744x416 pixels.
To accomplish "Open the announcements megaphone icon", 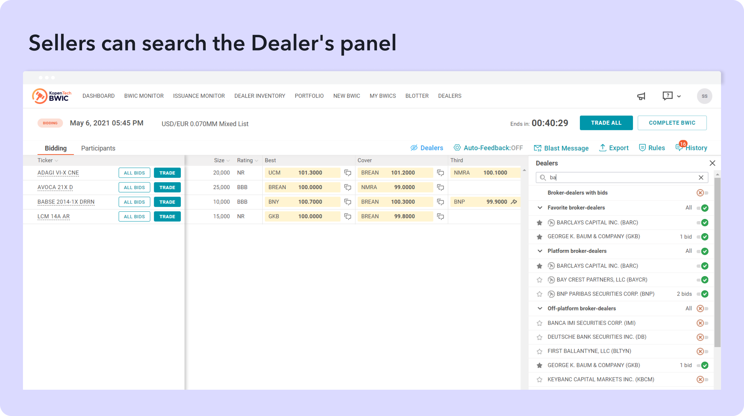I will (x=641, y=96).
